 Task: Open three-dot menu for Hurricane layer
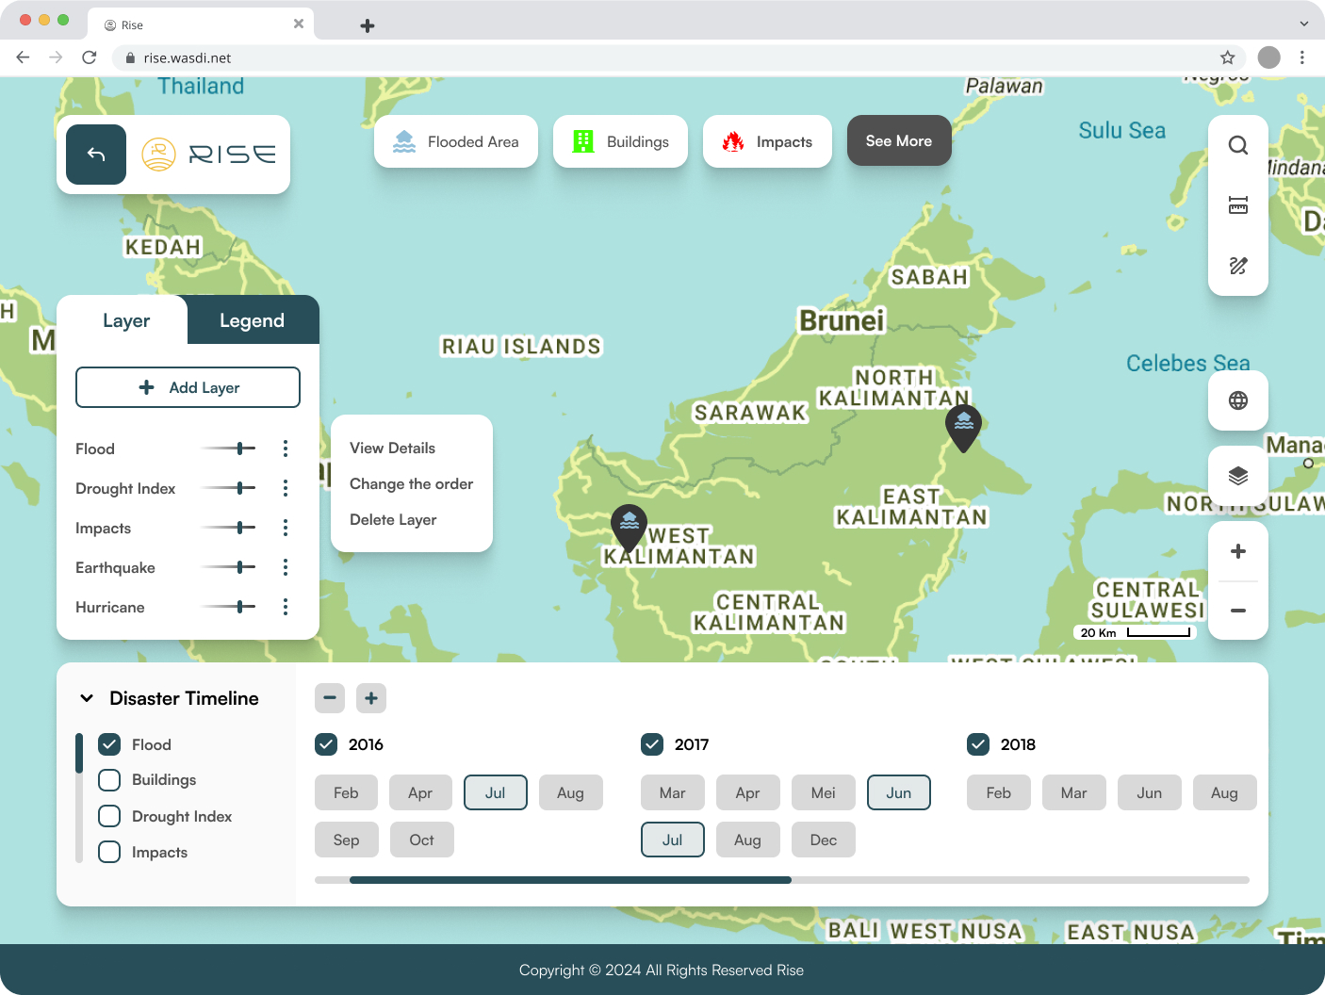[x=286, y=607]
